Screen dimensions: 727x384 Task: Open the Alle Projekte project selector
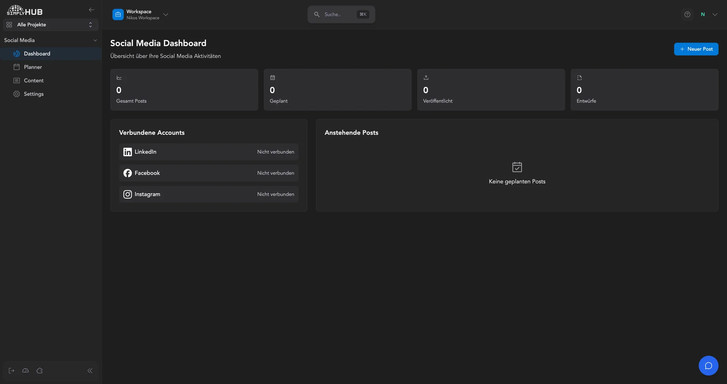50,25
